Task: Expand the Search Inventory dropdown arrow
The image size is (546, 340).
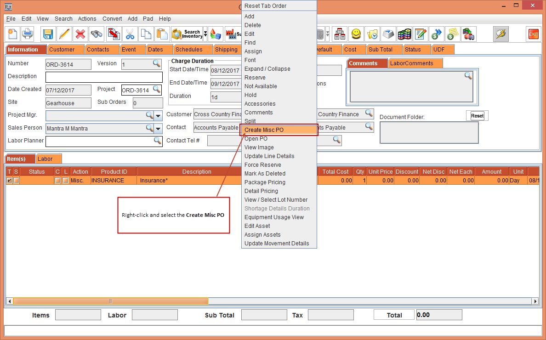Action: tap(205, 34)
